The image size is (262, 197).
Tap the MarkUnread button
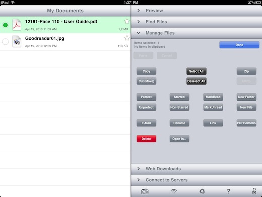click(213, 107)
